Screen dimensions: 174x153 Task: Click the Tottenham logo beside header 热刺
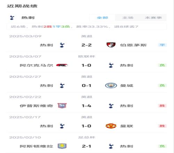click(x=12, y=18)
